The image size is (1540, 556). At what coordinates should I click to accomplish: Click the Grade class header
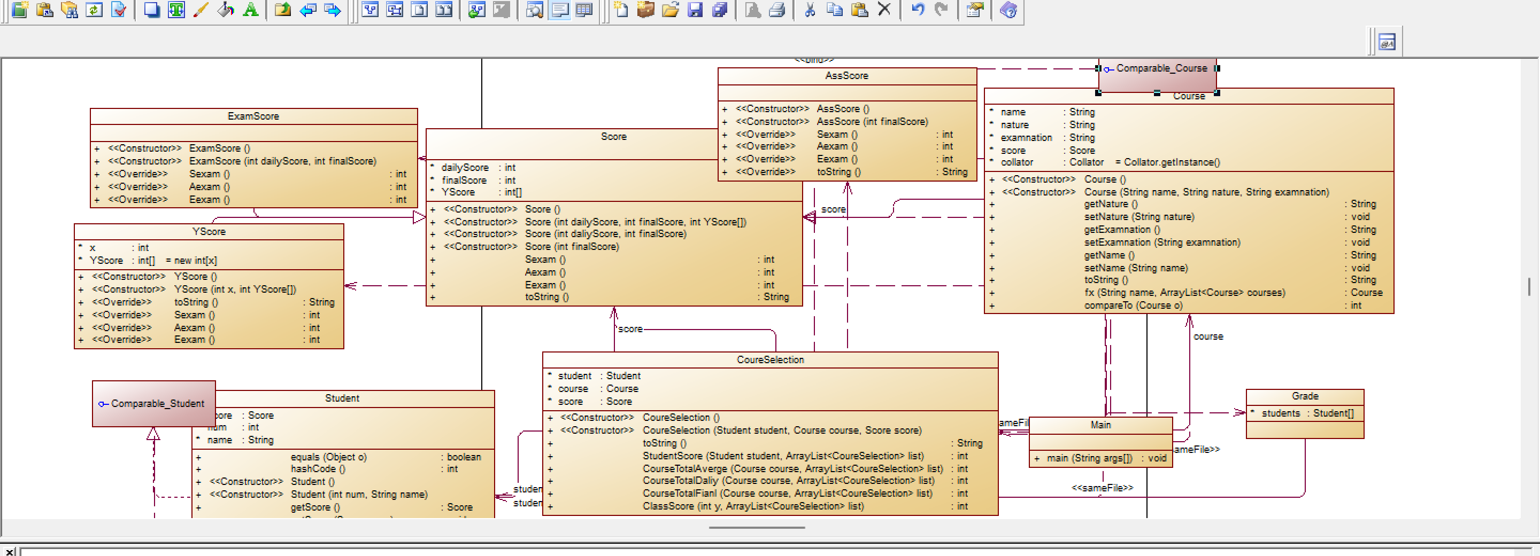click(1305, 396)
